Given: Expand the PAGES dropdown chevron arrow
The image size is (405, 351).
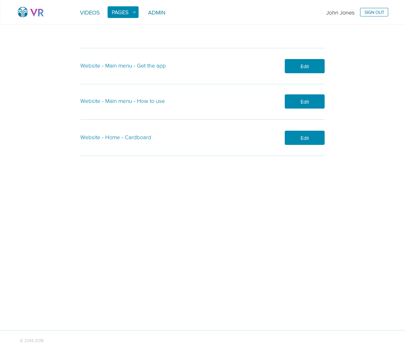Looking at the screenshot, I should (134, 12).
